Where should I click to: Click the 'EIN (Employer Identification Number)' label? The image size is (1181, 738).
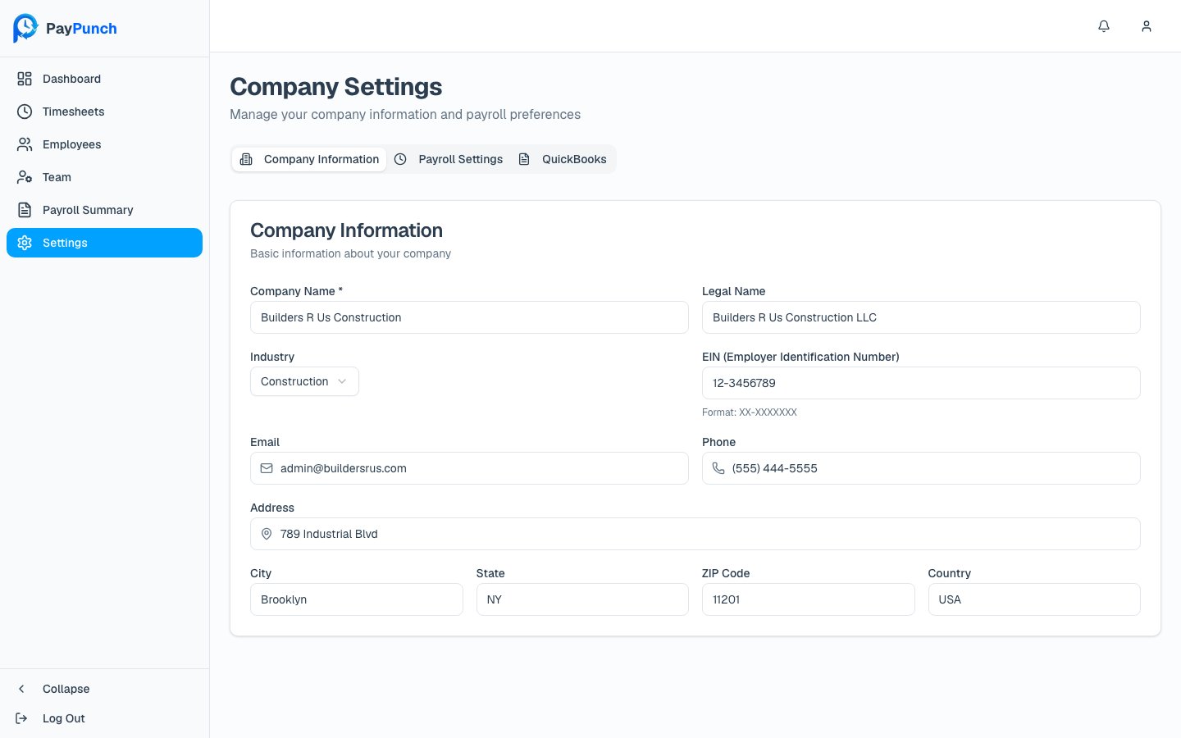[x=800, y=357]
